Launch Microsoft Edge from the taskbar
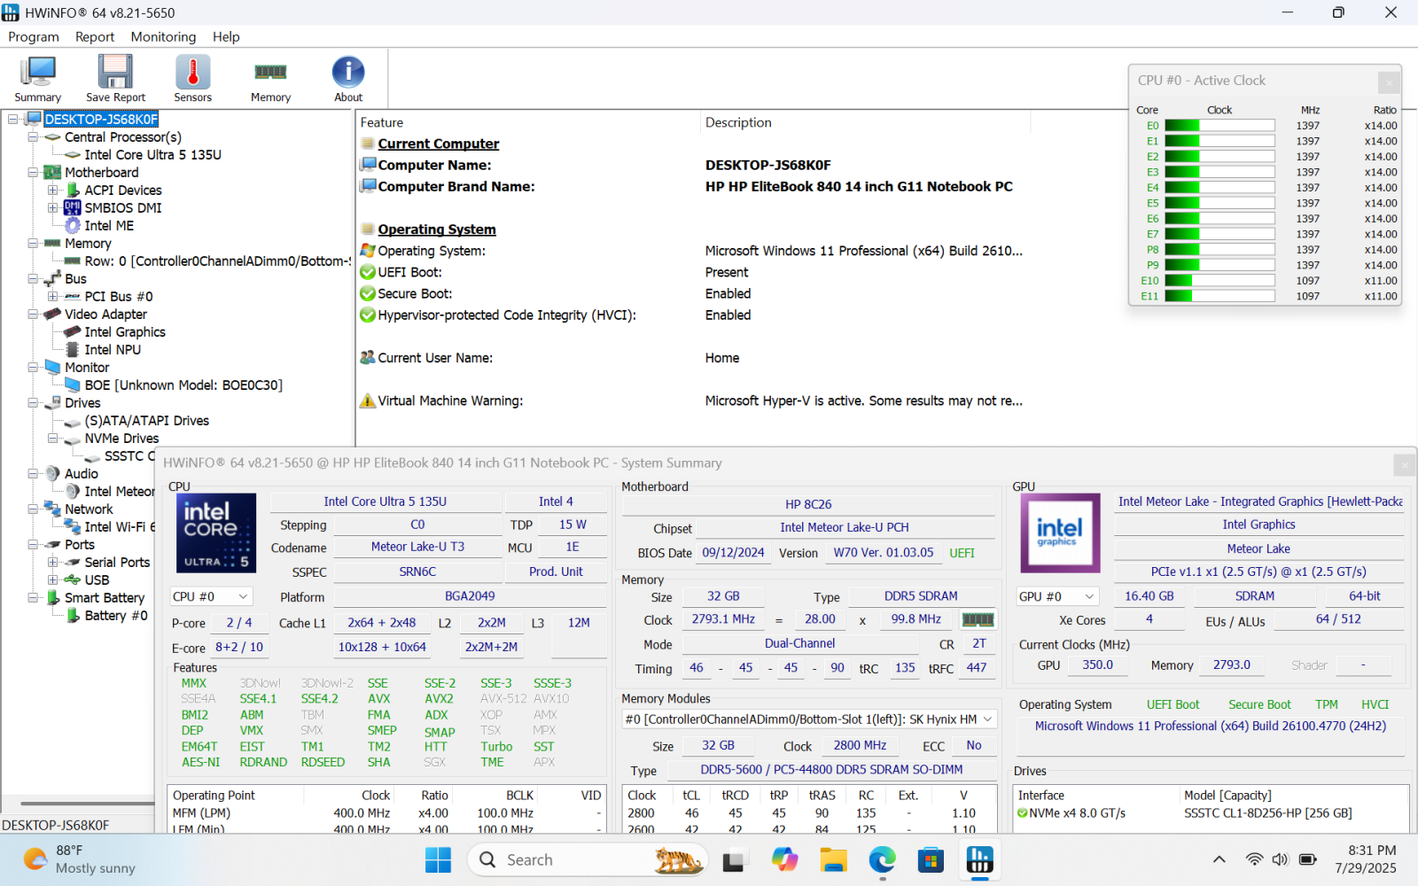 883,859
